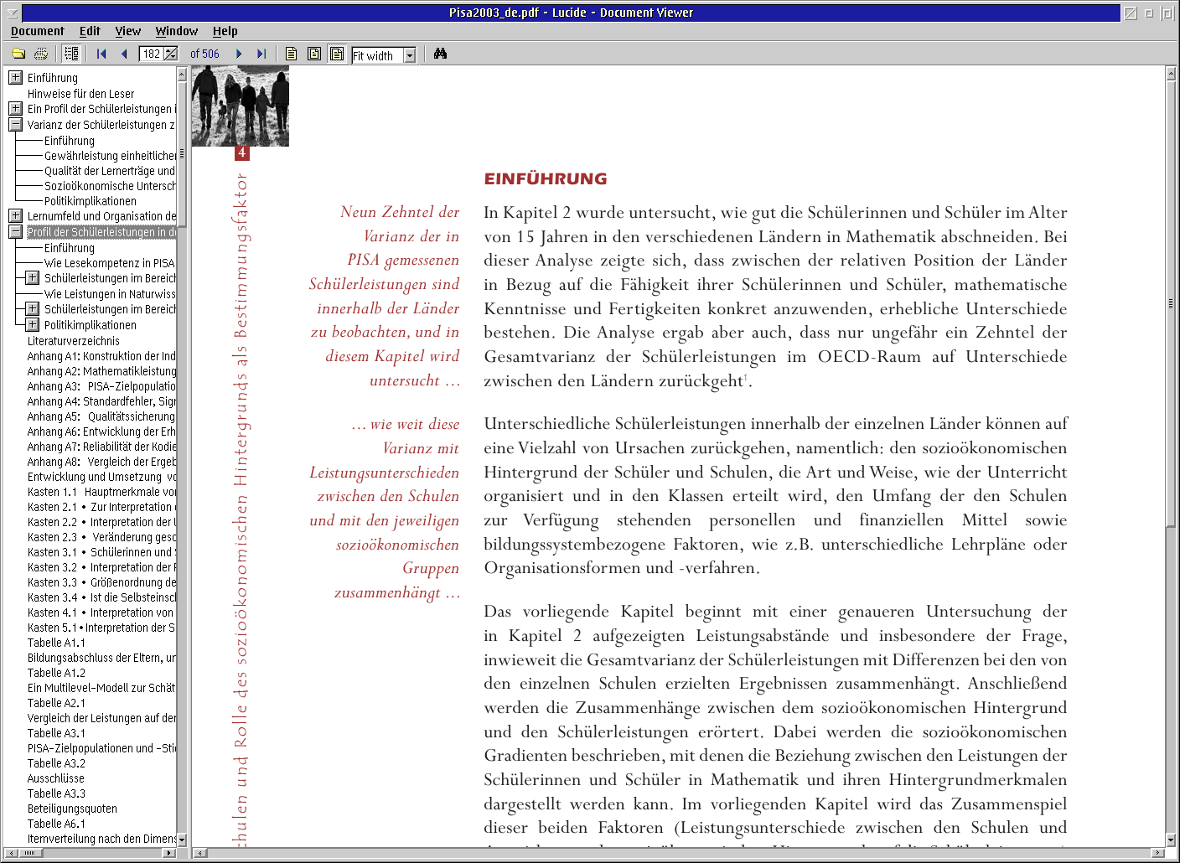Screen dimensions: 1180x863
Task: Open Literaturverzeichnis in the outline
Action: [74, 341]
